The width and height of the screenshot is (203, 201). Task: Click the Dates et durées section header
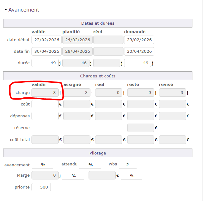[98, 23]
